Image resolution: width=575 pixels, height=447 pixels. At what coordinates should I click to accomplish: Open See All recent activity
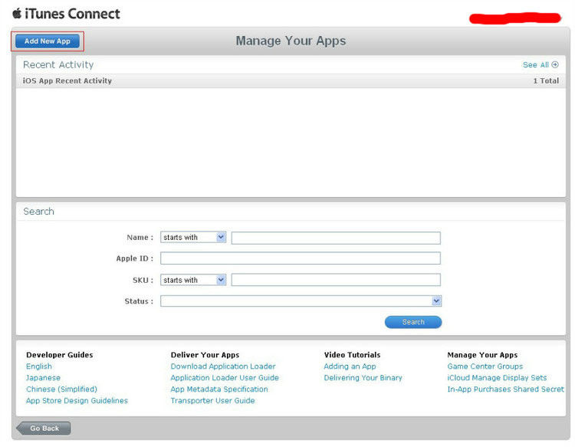(x=540, y=65)
